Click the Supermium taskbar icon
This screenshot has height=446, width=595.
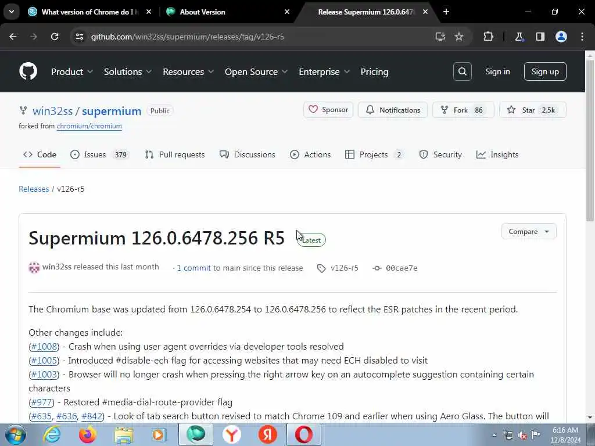[195, 434]
